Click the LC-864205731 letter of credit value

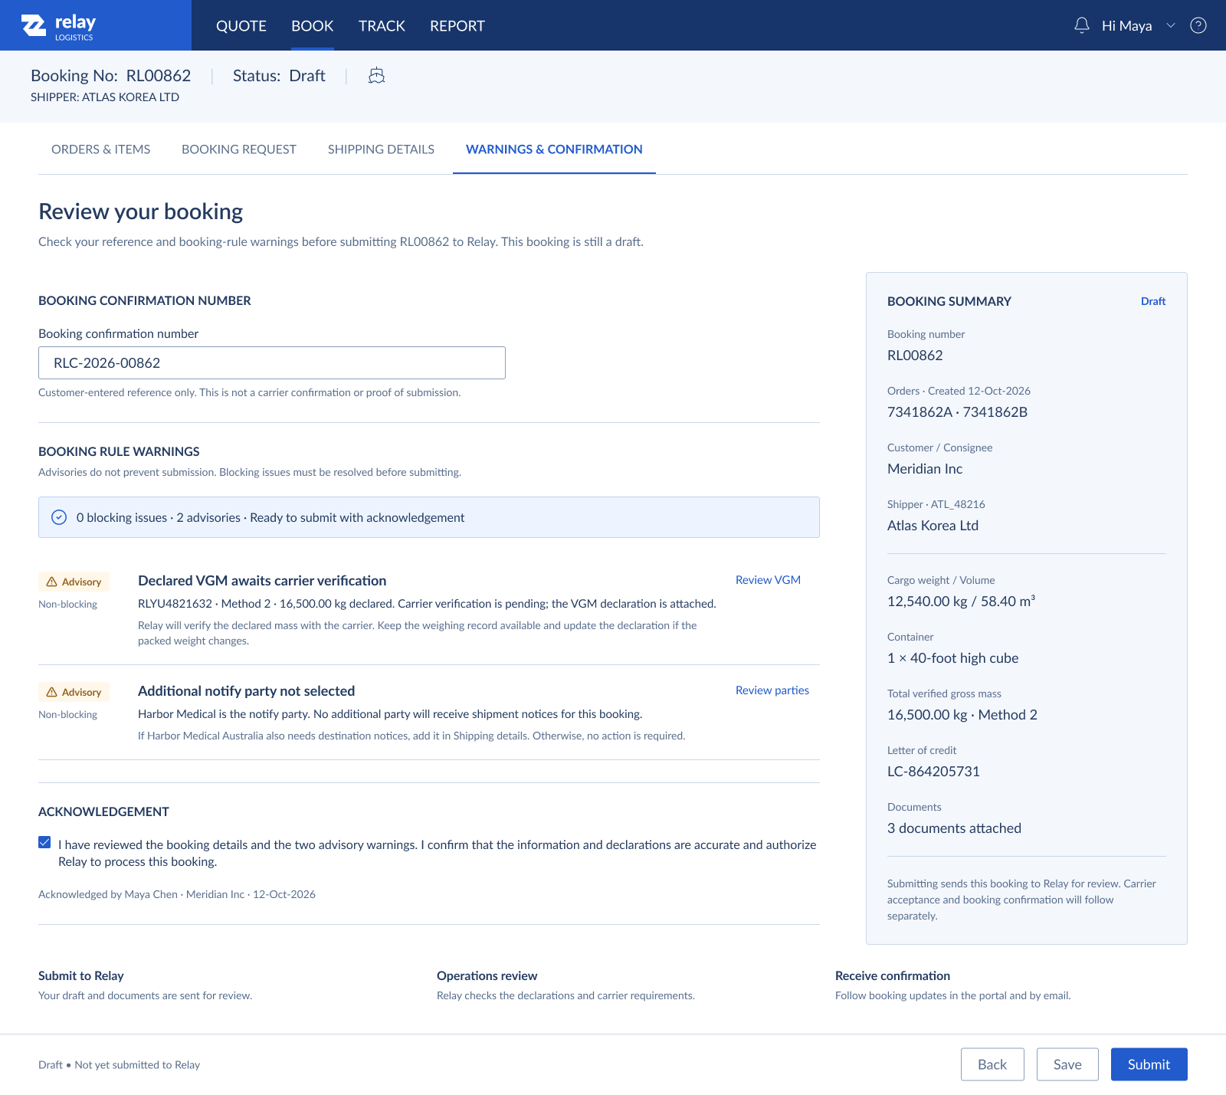pyautogui.click(x=933, y=772)
